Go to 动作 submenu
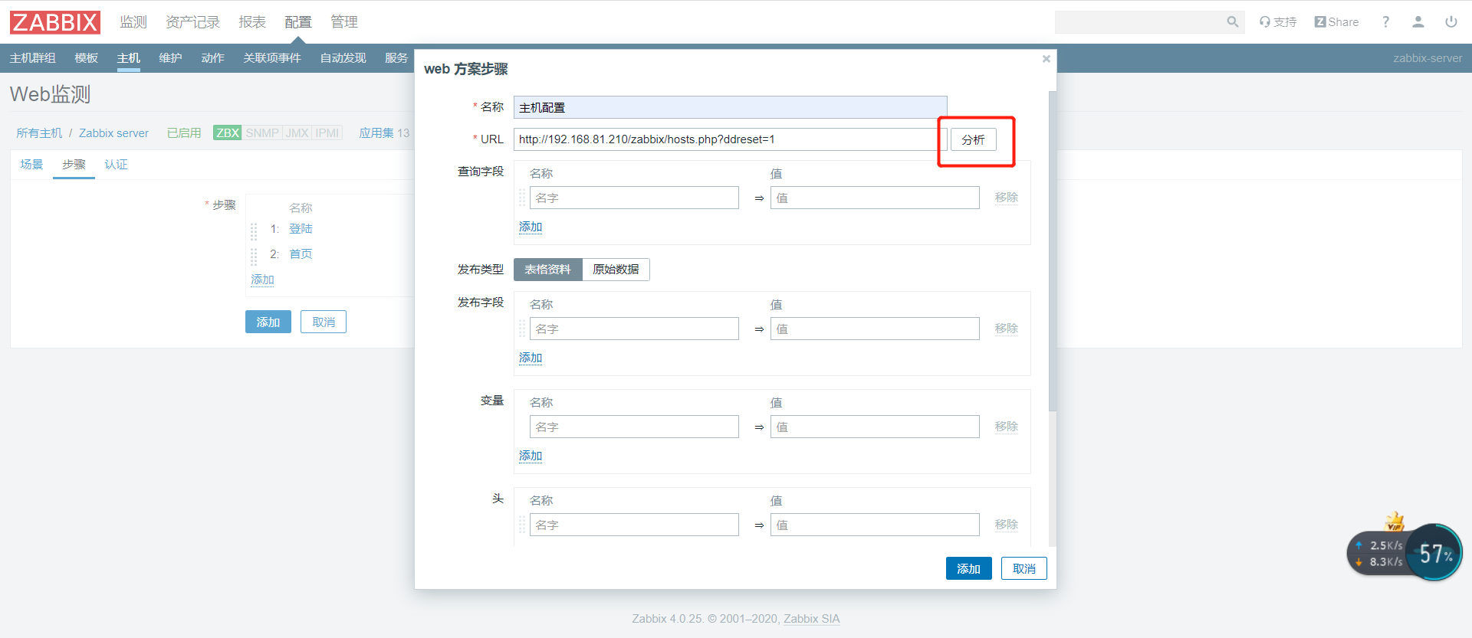Screen dimensions: 1472x638 212,58
